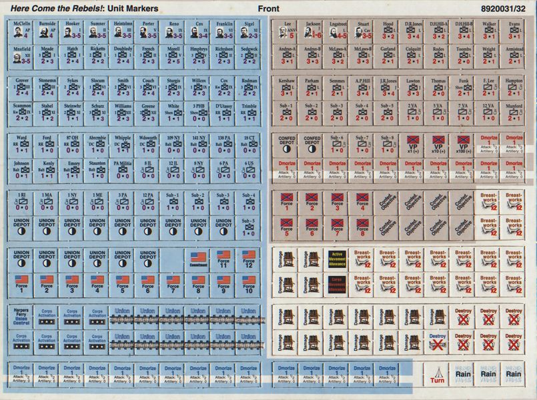Viewport: 537px width, 400px height.
Task: Click the 'Front' header label
Action: click(268, 9)
